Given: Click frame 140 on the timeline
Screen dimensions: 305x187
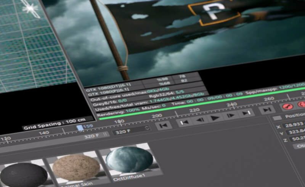Looking at the screenshot, I should pyautogui.click(x=44, y=133).
